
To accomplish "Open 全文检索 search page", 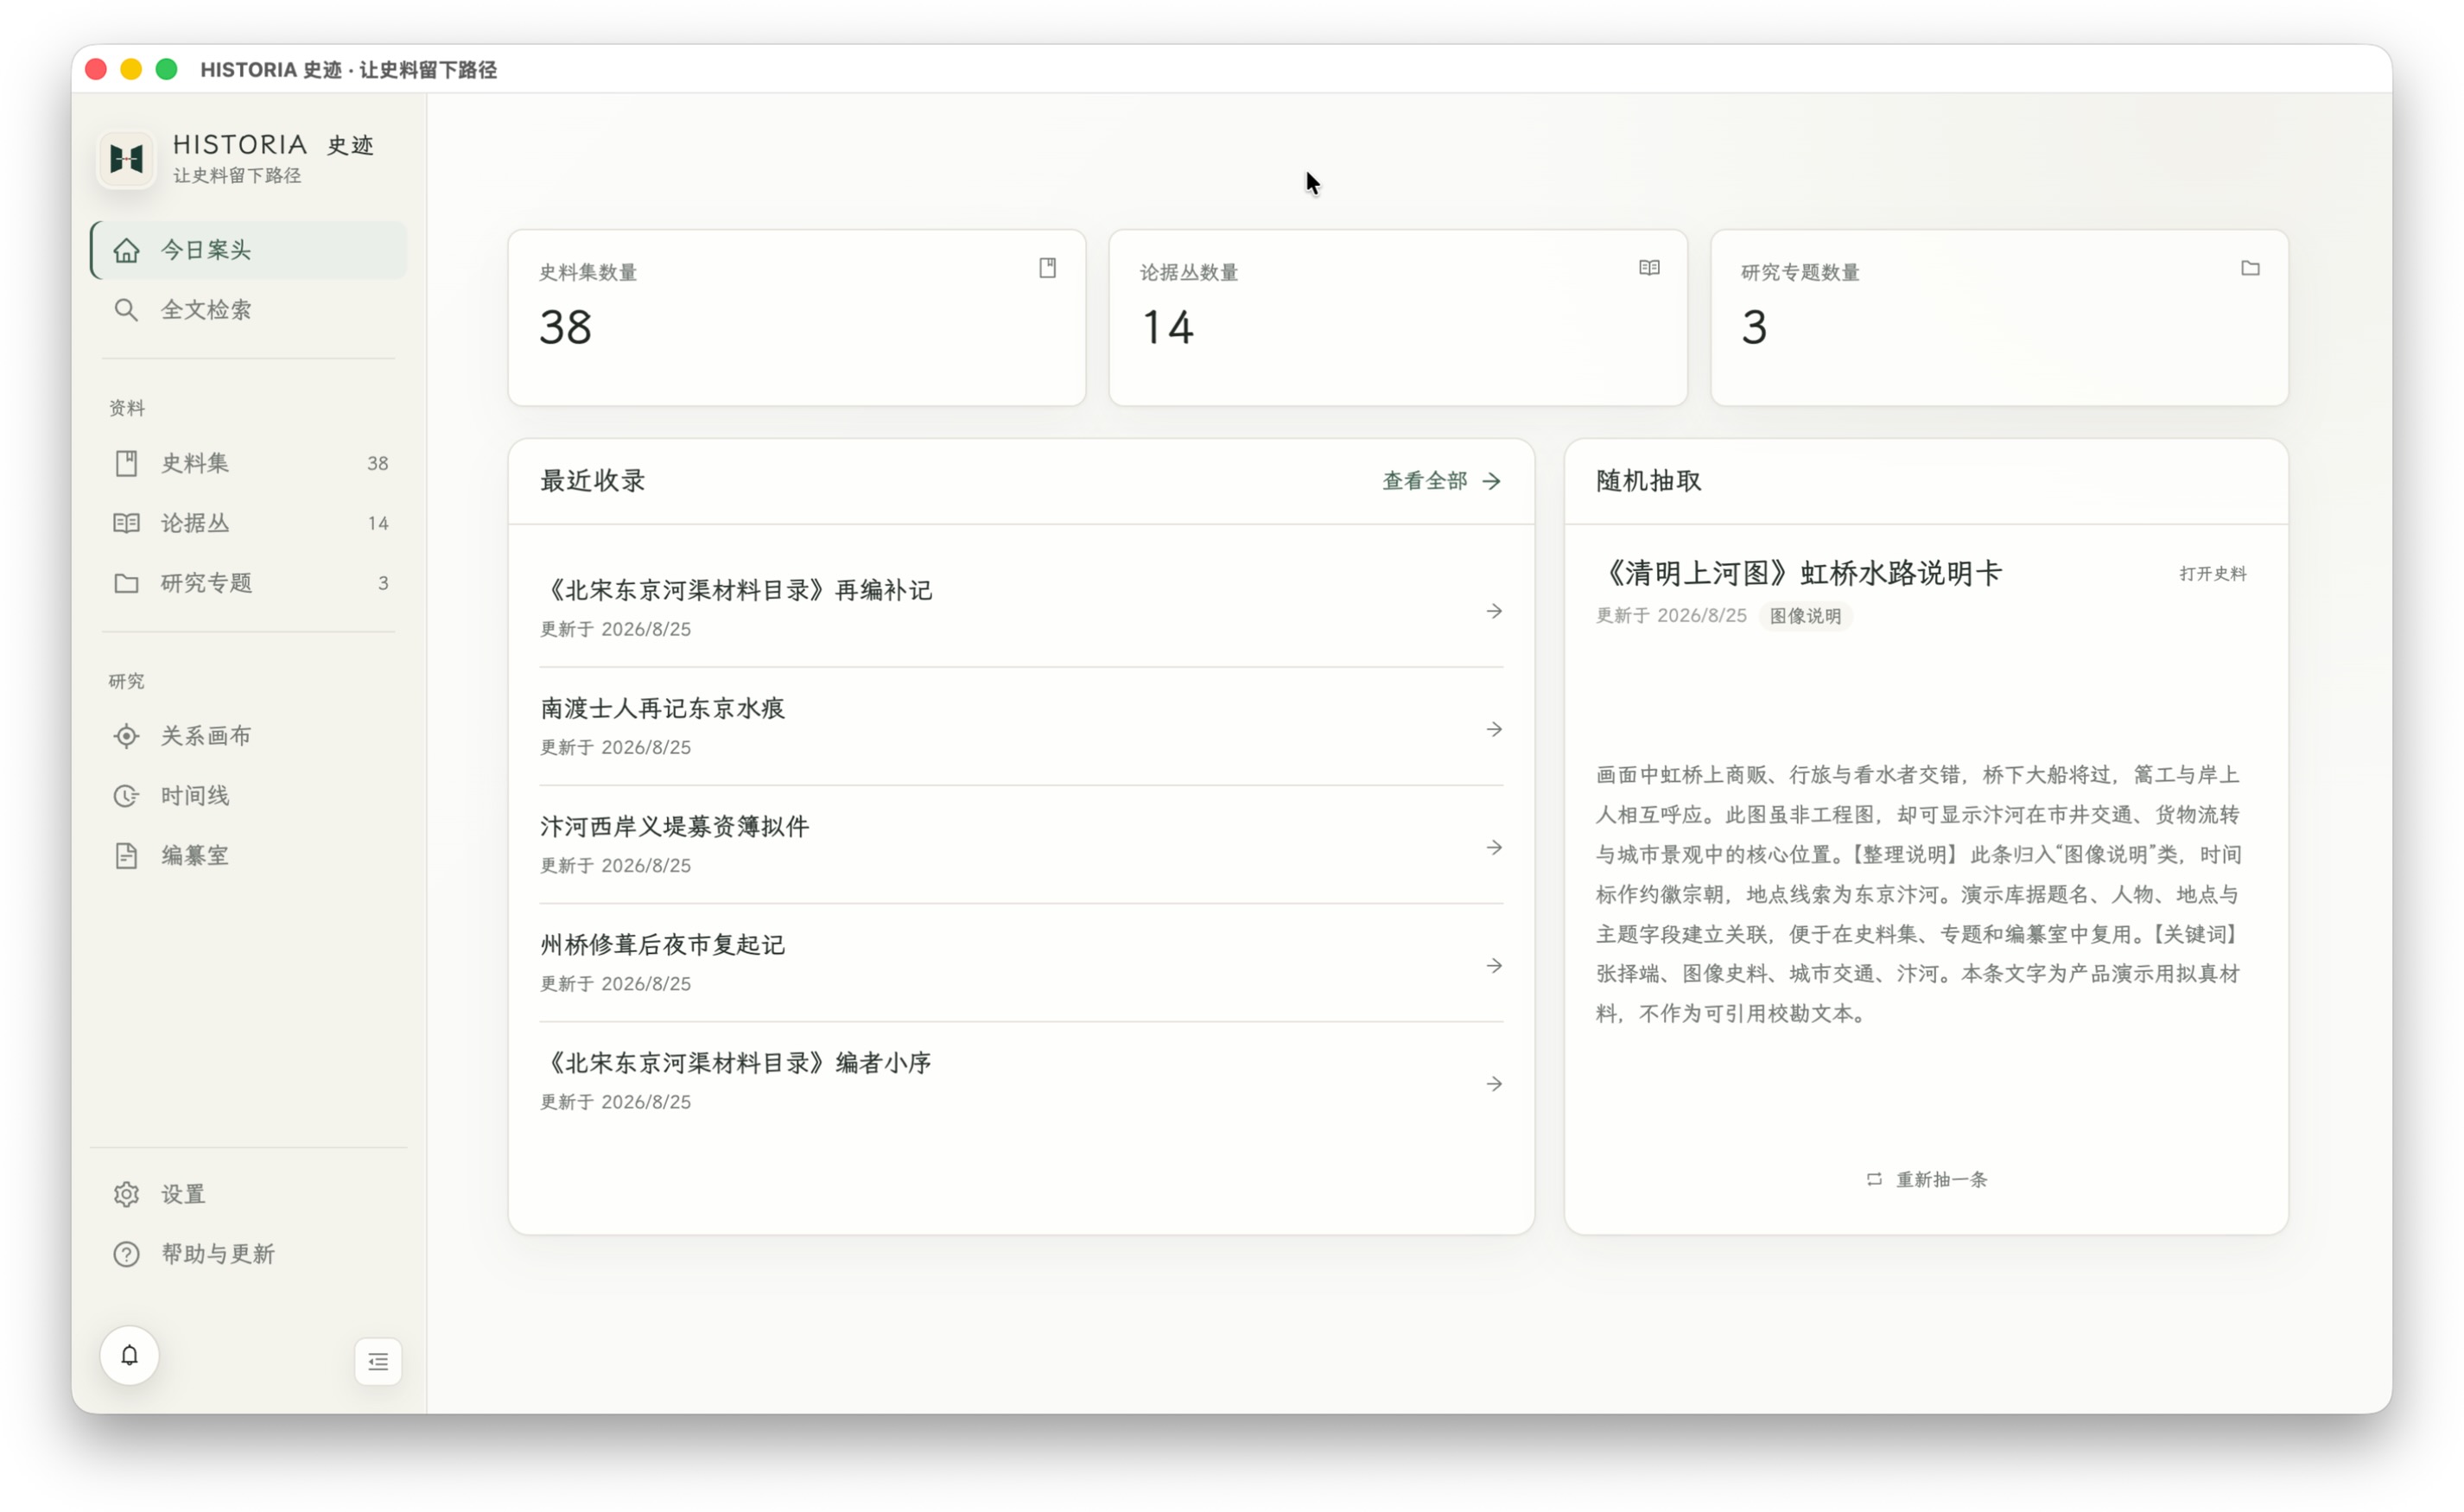I will (249, 309).
